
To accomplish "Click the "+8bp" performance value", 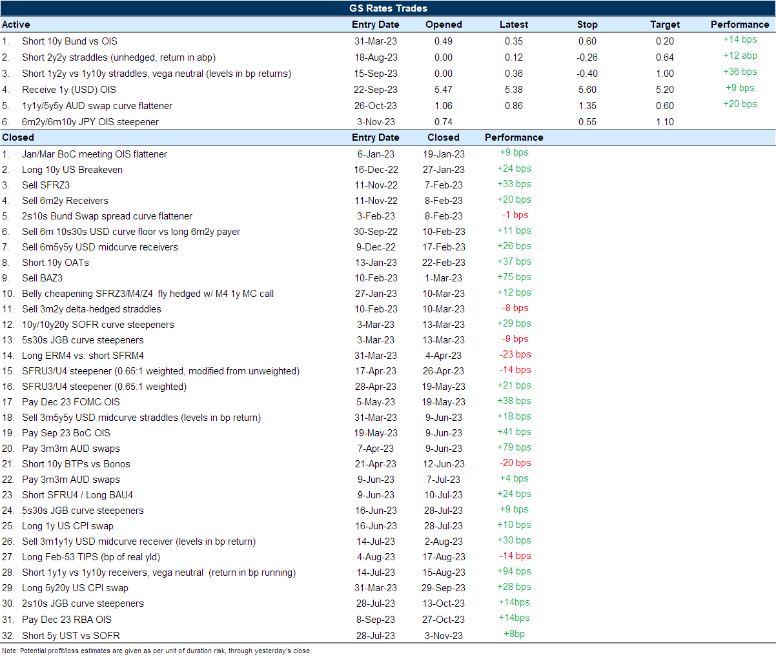I will (x=514, y=634).
